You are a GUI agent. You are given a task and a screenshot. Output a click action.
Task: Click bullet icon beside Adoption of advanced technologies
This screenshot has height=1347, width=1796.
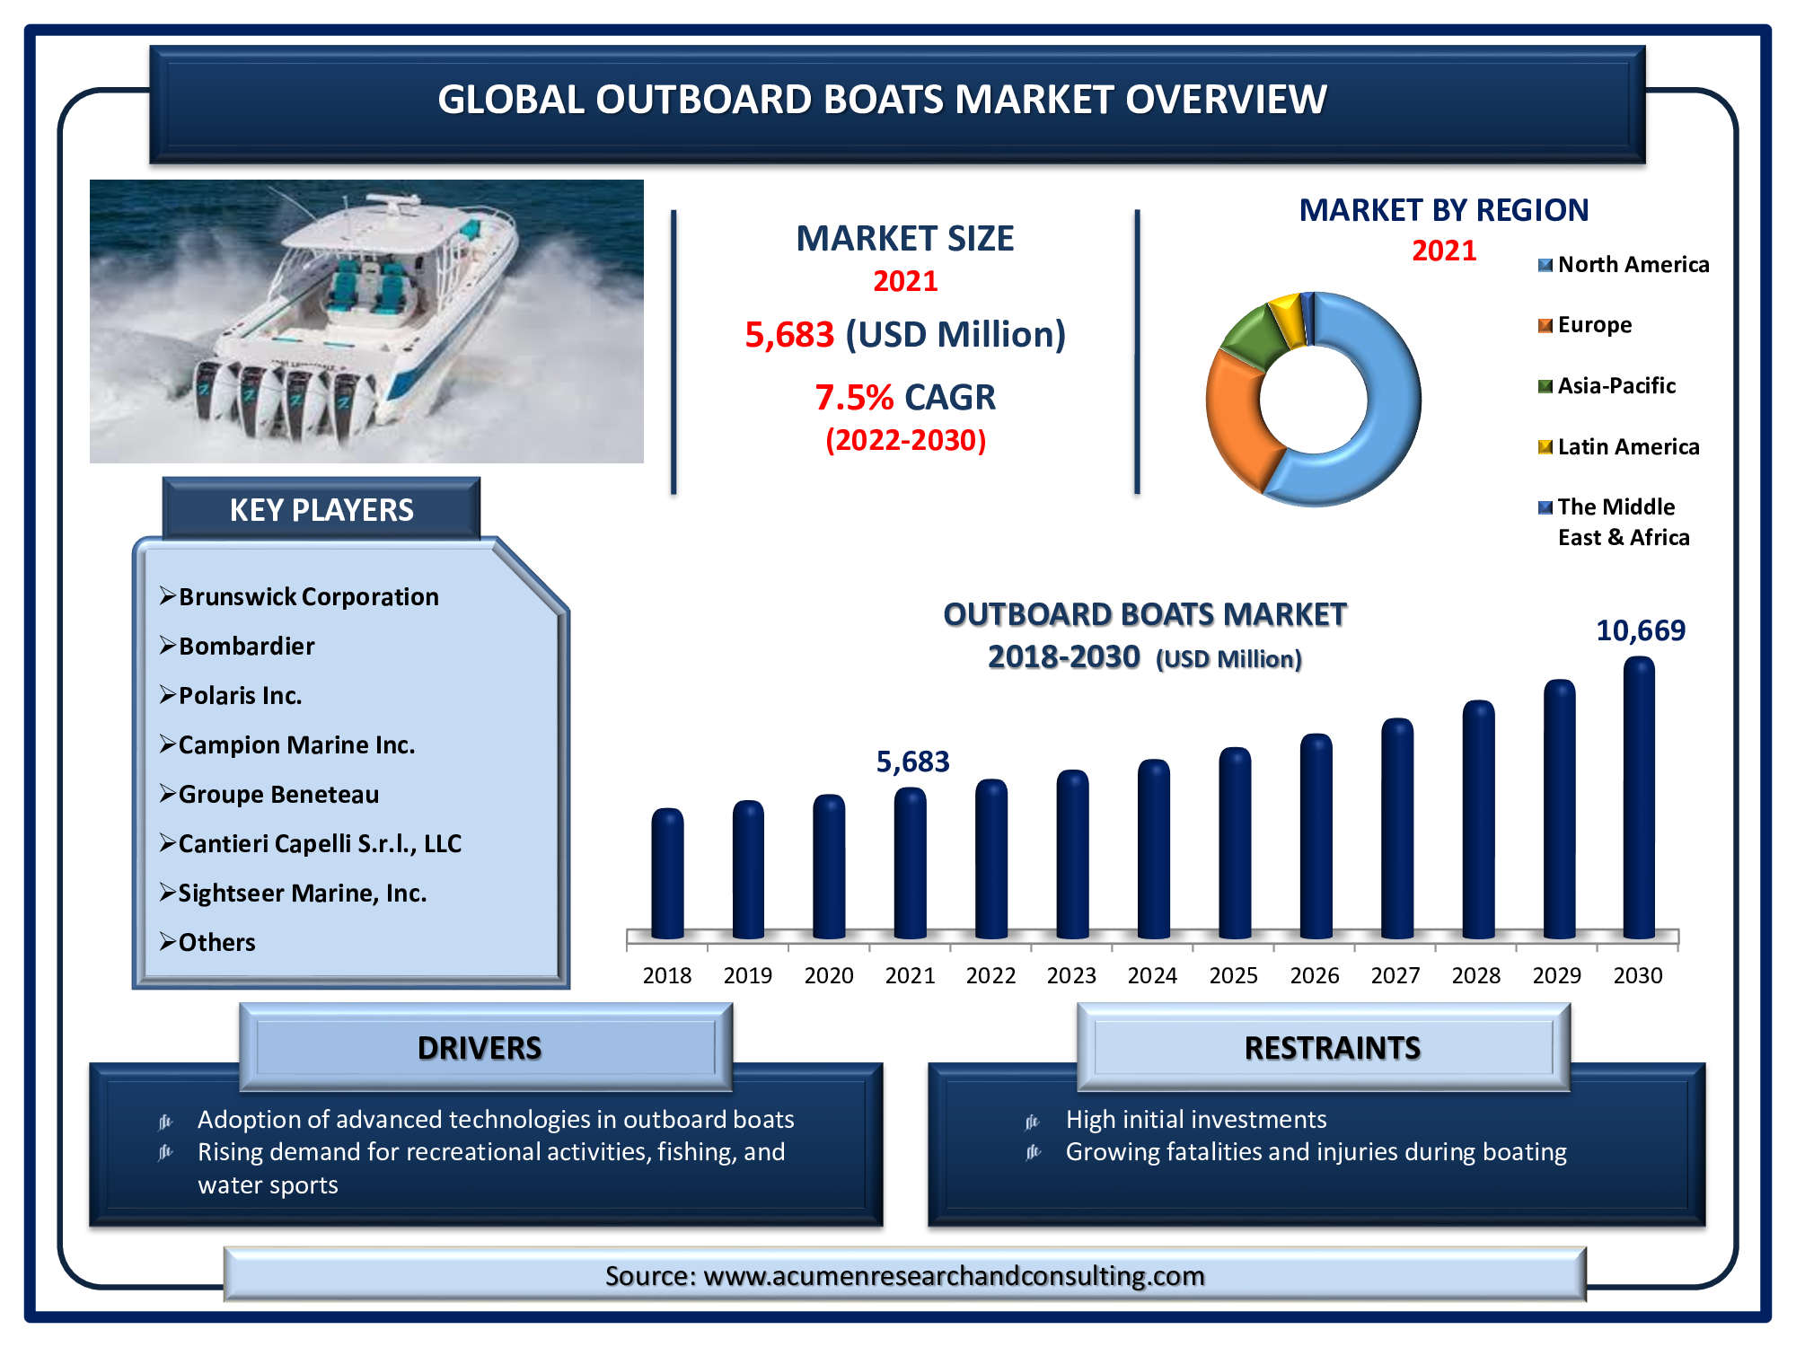[165, 1121]
